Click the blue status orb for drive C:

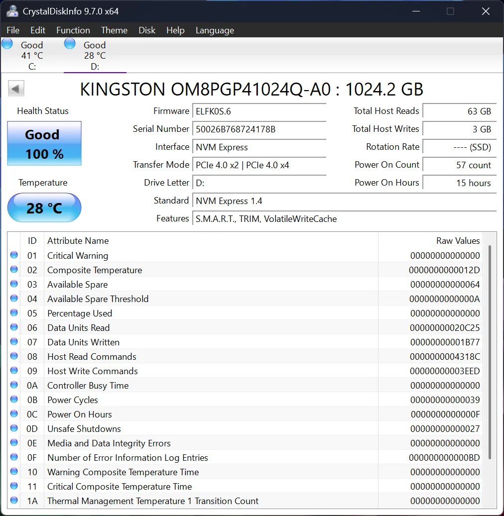pyautogui.click(x=7, y=44)
